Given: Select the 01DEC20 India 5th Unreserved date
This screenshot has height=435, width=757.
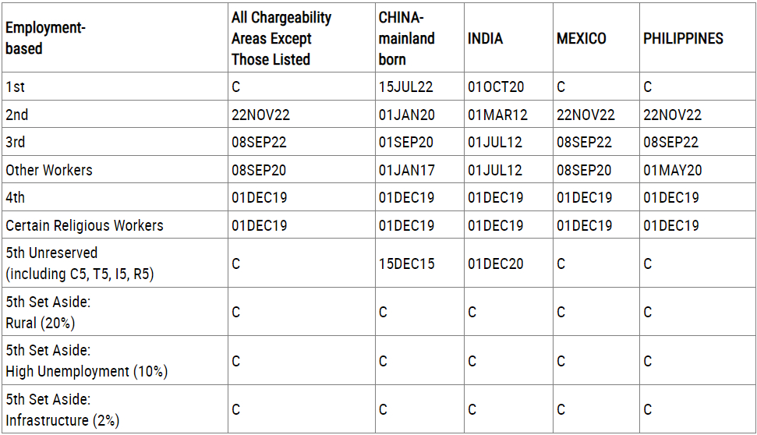Looking at the screenshot, I should tap(495, 263).
